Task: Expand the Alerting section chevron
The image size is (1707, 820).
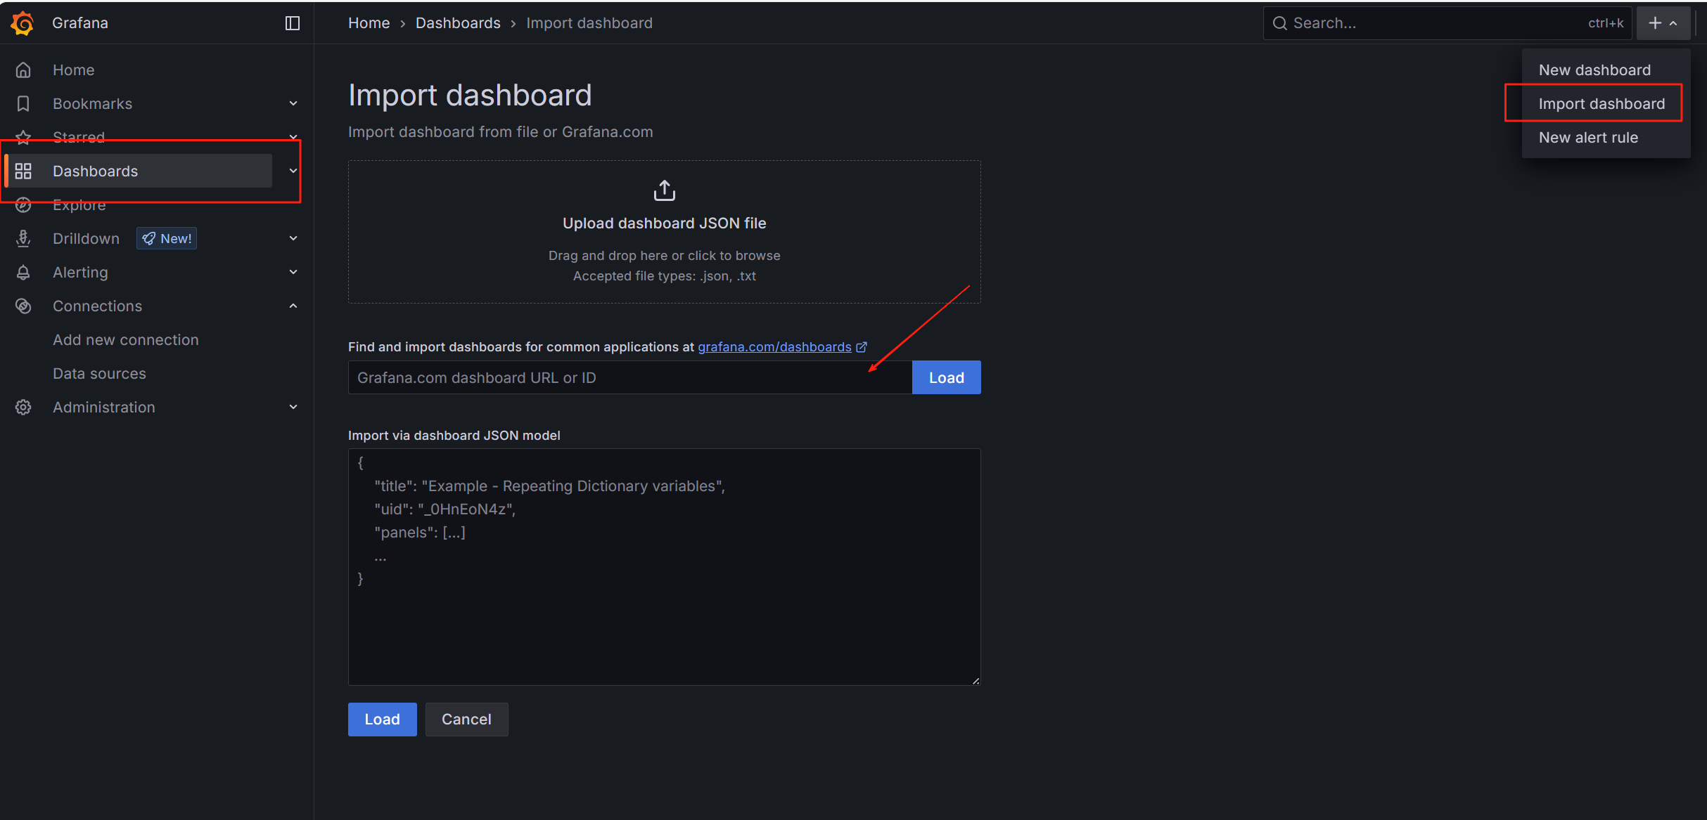Action: coord(293,273)
